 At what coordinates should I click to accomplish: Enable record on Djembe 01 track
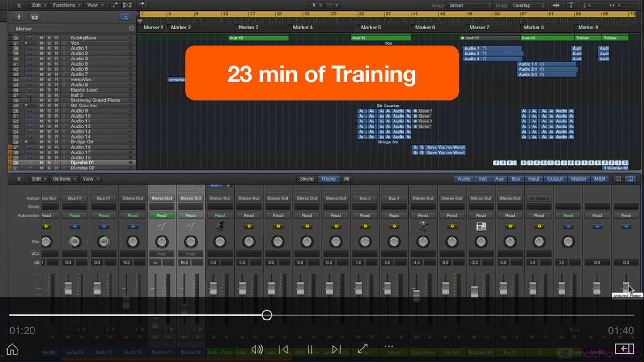click(56, 163)
